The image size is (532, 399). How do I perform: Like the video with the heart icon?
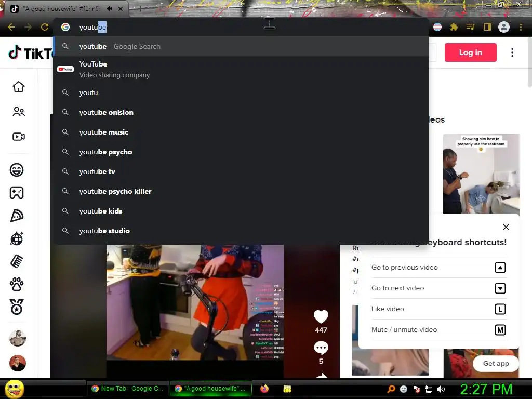point(321,316)
